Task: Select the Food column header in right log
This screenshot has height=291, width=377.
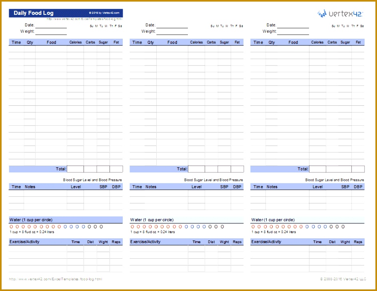Action: pos(293,42)
